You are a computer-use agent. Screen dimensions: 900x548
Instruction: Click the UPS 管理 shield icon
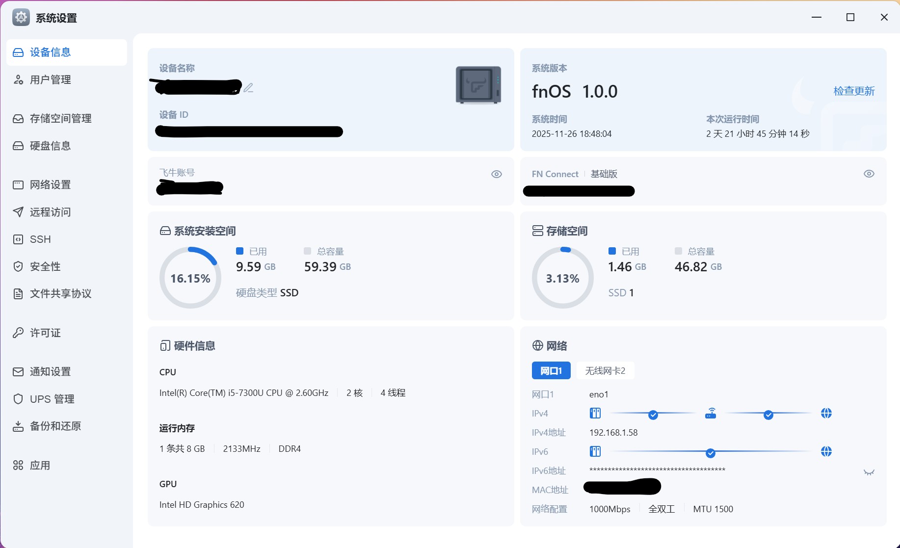18,399
